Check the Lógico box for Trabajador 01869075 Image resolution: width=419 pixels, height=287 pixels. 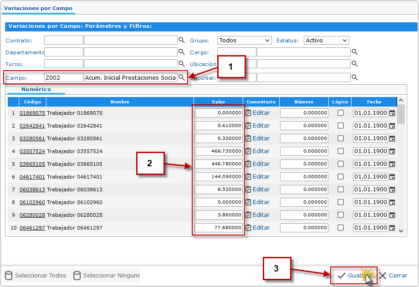341,113
